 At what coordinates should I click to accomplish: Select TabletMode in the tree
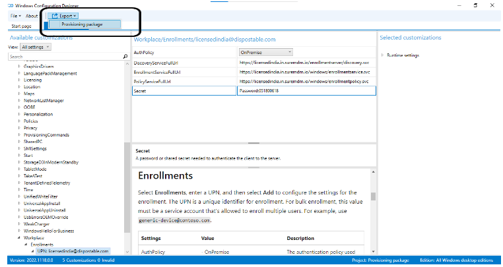coord(35,169)
